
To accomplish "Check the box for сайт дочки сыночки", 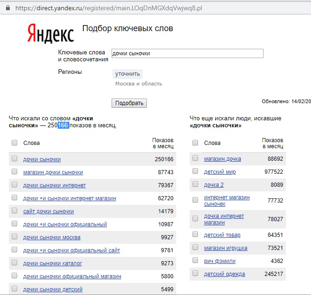I will (x=14, y=210).
